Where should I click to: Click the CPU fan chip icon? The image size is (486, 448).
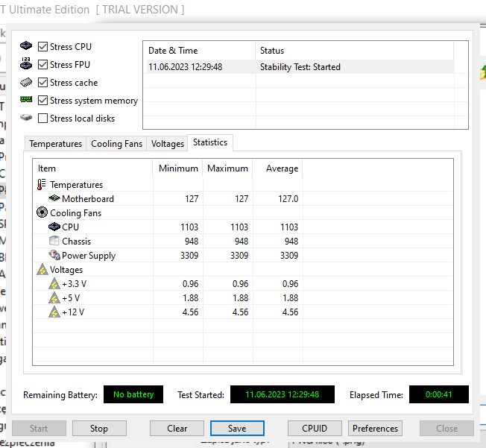pyautogui.click(x=54, y=227)
